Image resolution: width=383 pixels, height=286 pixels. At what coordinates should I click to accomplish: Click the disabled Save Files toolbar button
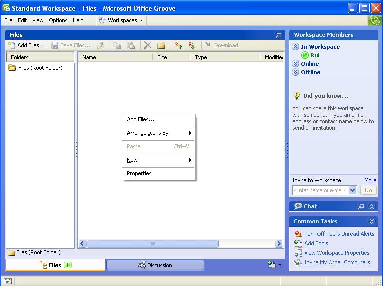pos(71,45)
